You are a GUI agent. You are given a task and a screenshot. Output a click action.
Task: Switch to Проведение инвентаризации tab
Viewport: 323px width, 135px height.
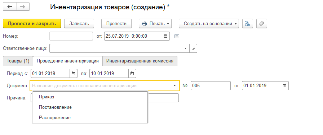pos(68,61)
